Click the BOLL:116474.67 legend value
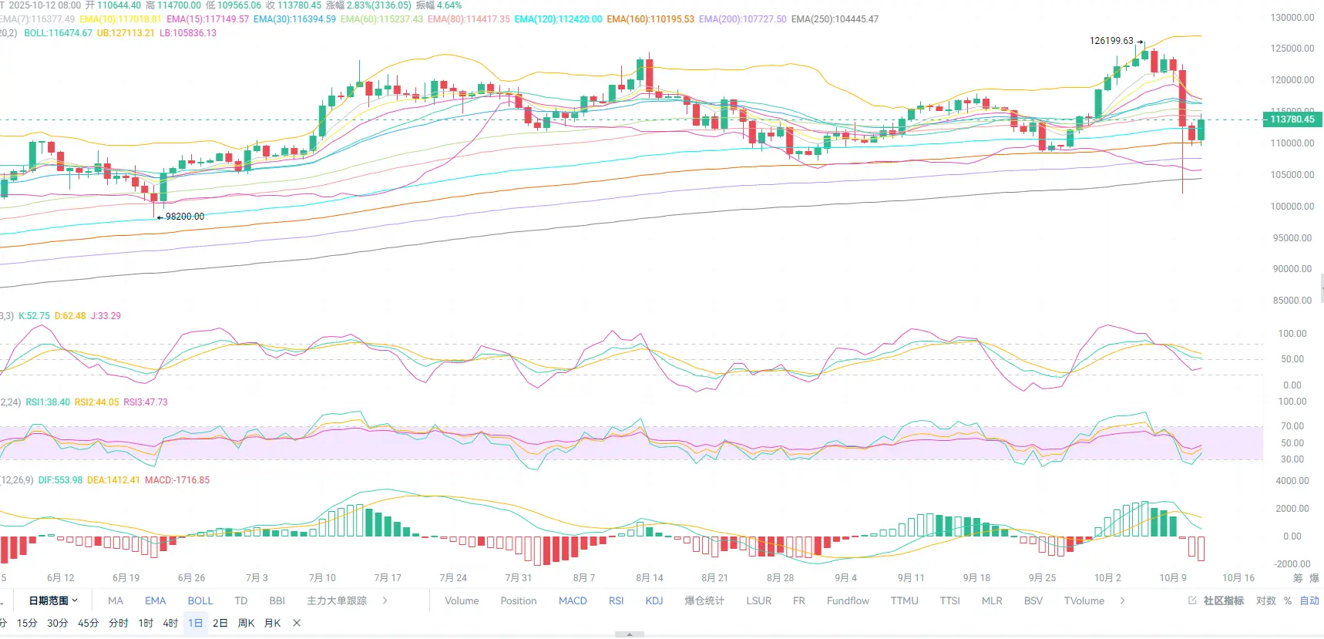The width and height of the screenshot is (1324, 639). coord(58,33)
